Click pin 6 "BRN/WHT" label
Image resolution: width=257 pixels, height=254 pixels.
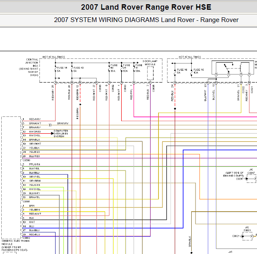point(35,123)
